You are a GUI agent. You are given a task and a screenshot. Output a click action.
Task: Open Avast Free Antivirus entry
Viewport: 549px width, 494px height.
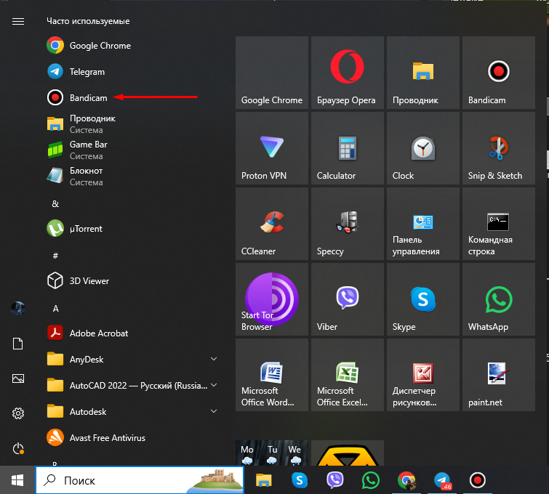pos(132,437)
